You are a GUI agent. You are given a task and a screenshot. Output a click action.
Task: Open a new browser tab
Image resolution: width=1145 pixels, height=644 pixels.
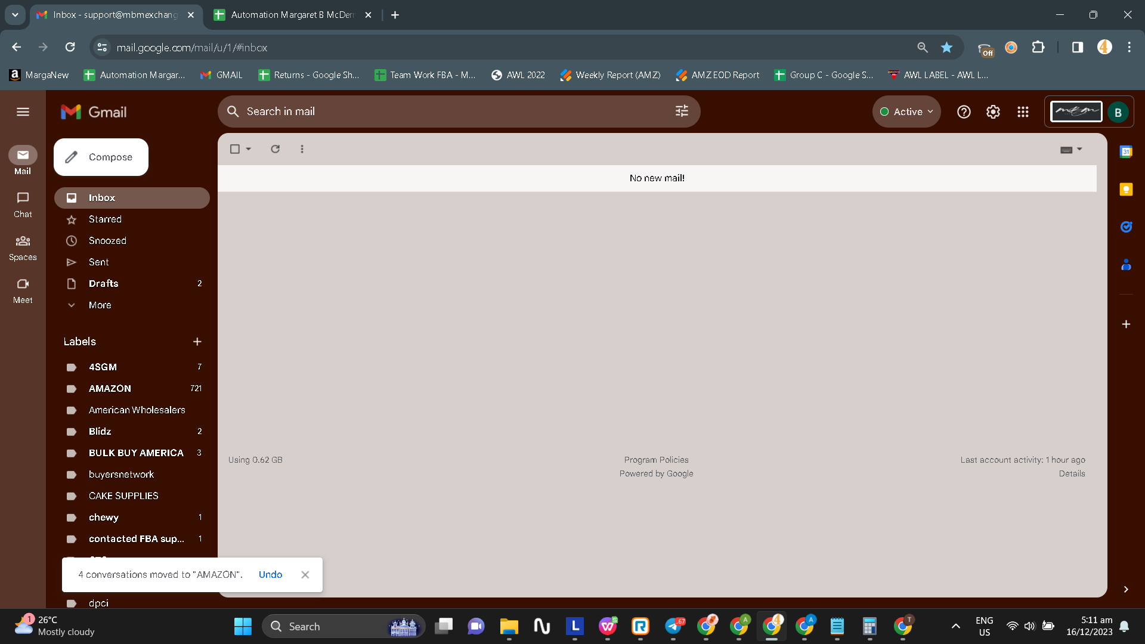[x=395, y=15]
